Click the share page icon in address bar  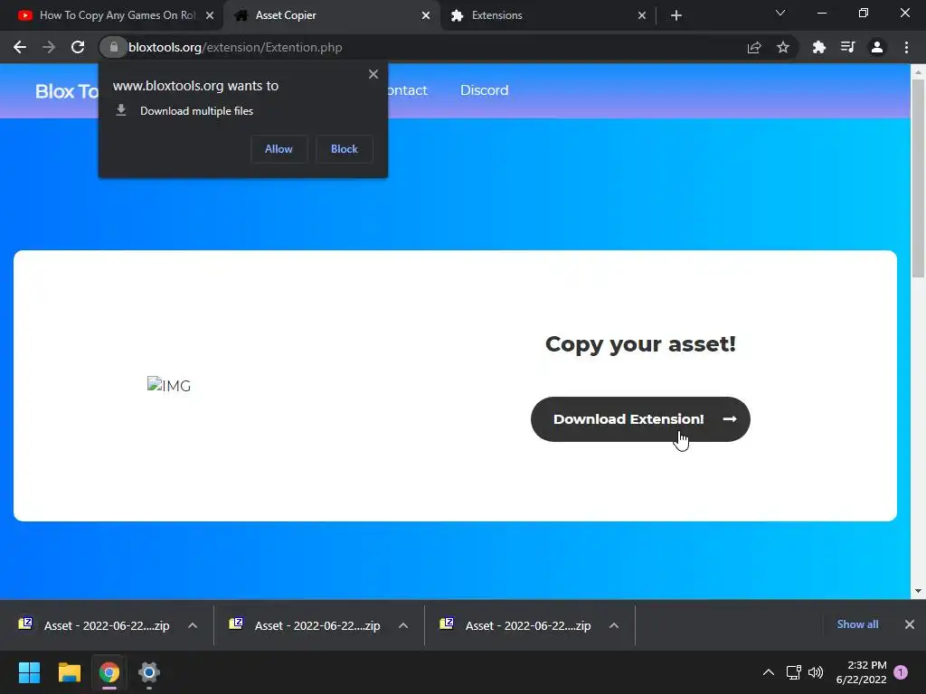pyautogui.click(x=754, y=47)
